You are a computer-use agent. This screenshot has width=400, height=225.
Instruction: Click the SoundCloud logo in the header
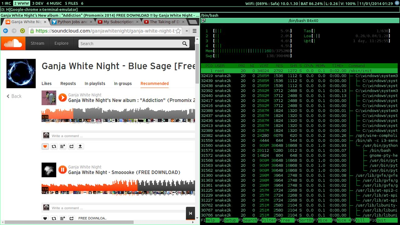(13, 43)
